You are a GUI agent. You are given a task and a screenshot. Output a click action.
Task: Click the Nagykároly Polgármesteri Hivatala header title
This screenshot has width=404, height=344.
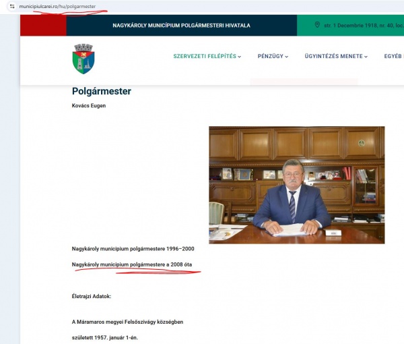tap(181, 25)
